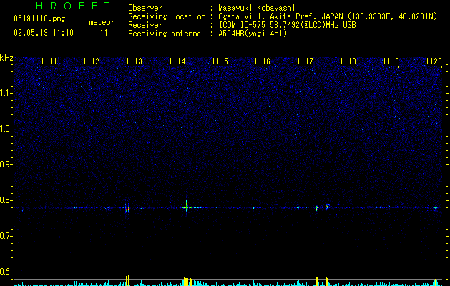
Task: Click the 1112 time marker
Action: coord(92,61)
